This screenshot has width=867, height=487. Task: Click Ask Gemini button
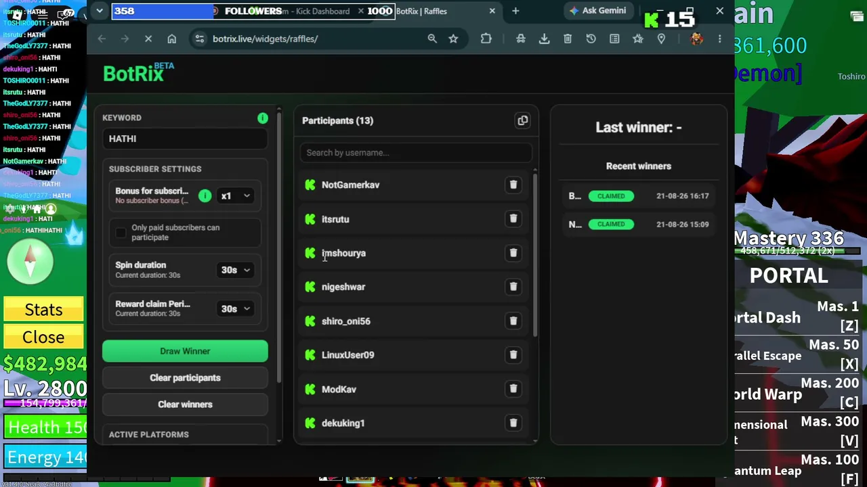click(x=597, y=11)
